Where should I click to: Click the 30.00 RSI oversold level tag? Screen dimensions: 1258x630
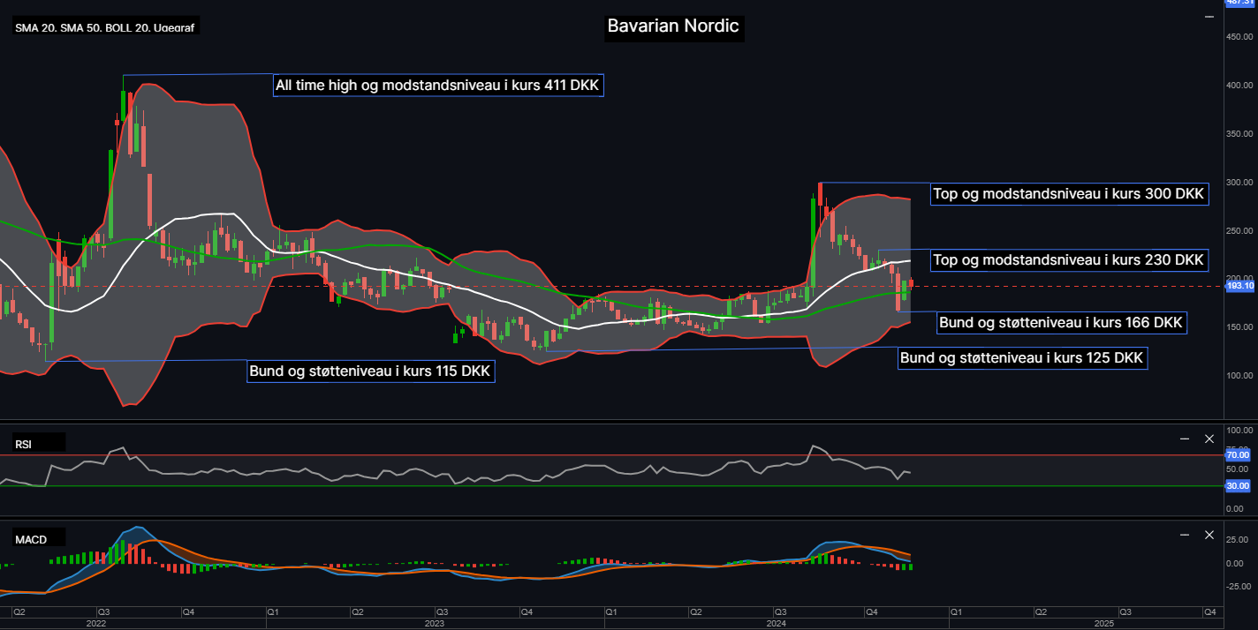click(x=1239, y=485)
